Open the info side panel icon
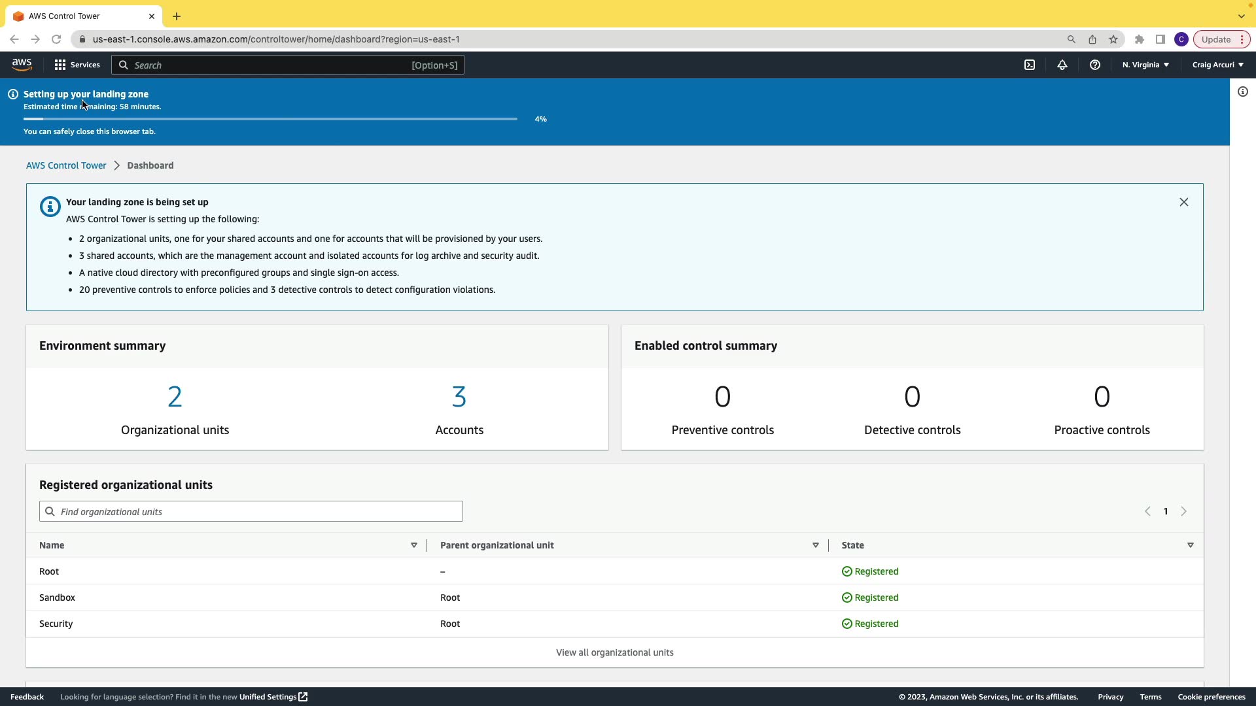The width and height of the screenshot is (1256, 706). (x=1243, y=92)
